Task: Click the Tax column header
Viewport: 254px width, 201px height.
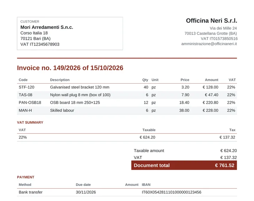Action: pyautogui.click(x=232, y=130)
